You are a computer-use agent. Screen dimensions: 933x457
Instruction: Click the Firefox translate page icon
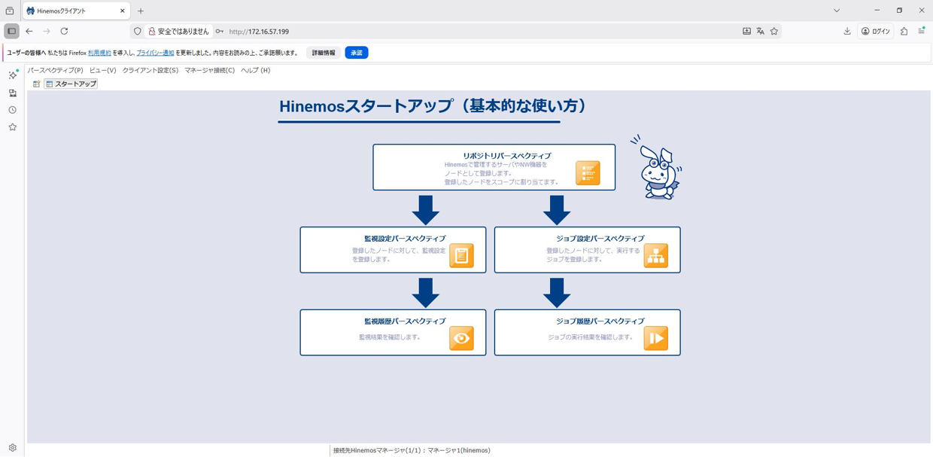760,32
